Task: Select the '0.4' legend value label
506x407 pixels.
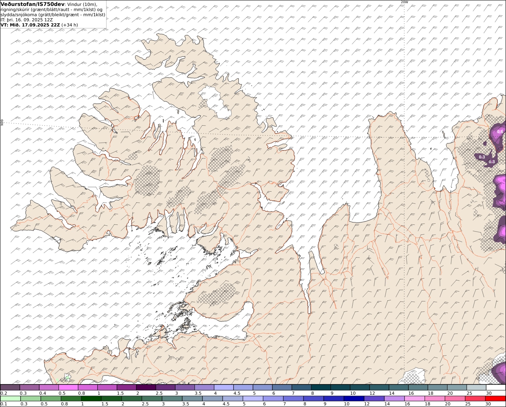Action: [x=42, y=393]
